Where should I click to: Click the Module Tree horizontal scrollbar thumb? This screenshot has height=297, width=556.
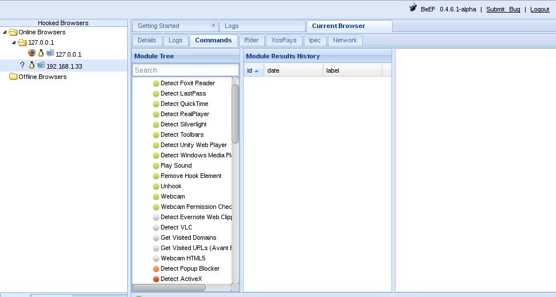pyautogui.click(x=169, y=287)
